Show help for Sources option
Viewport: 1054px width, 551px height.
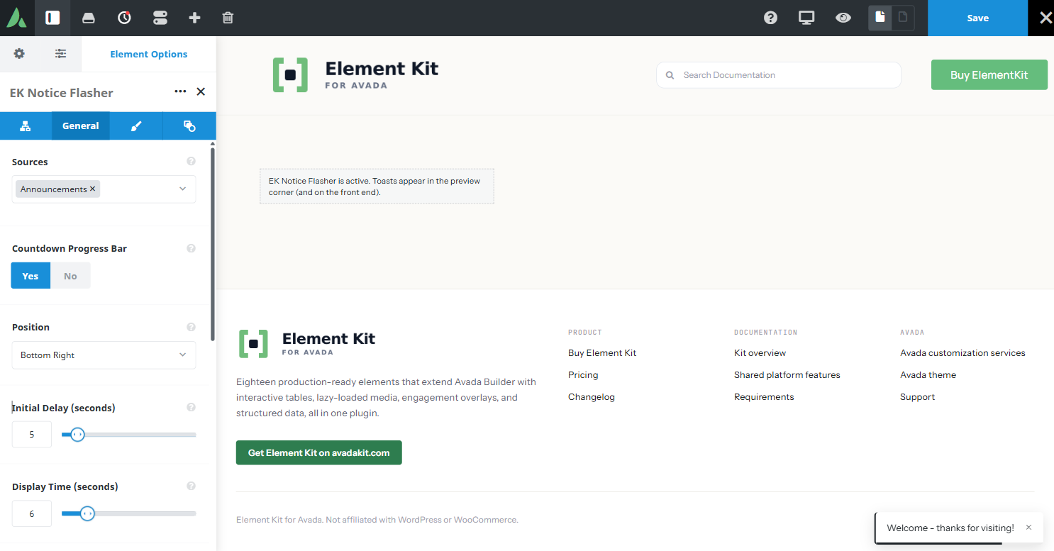(x=191, y=161)
